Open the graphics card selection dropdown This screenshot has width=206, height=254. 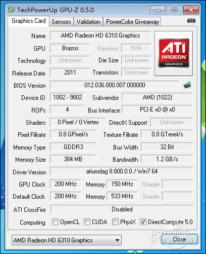pyautogui.click(x=67, y=240)
